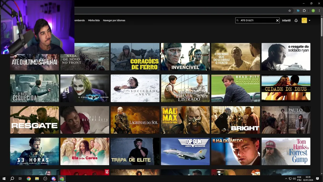Click the POR PTB2 language indicator
323x182 pixels.
(299, 179)
